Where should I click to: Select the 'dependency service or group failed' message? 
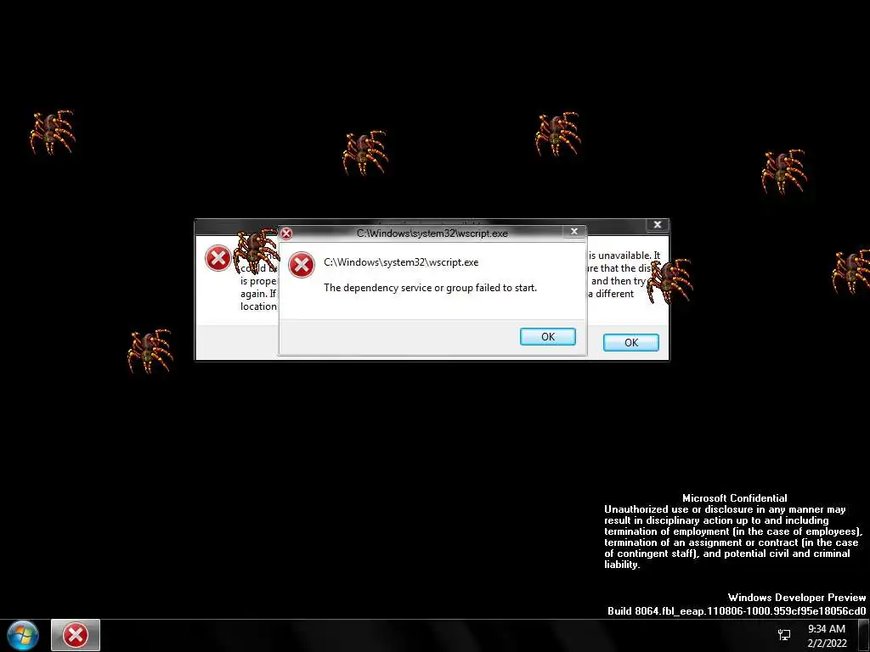coord(430,288)
